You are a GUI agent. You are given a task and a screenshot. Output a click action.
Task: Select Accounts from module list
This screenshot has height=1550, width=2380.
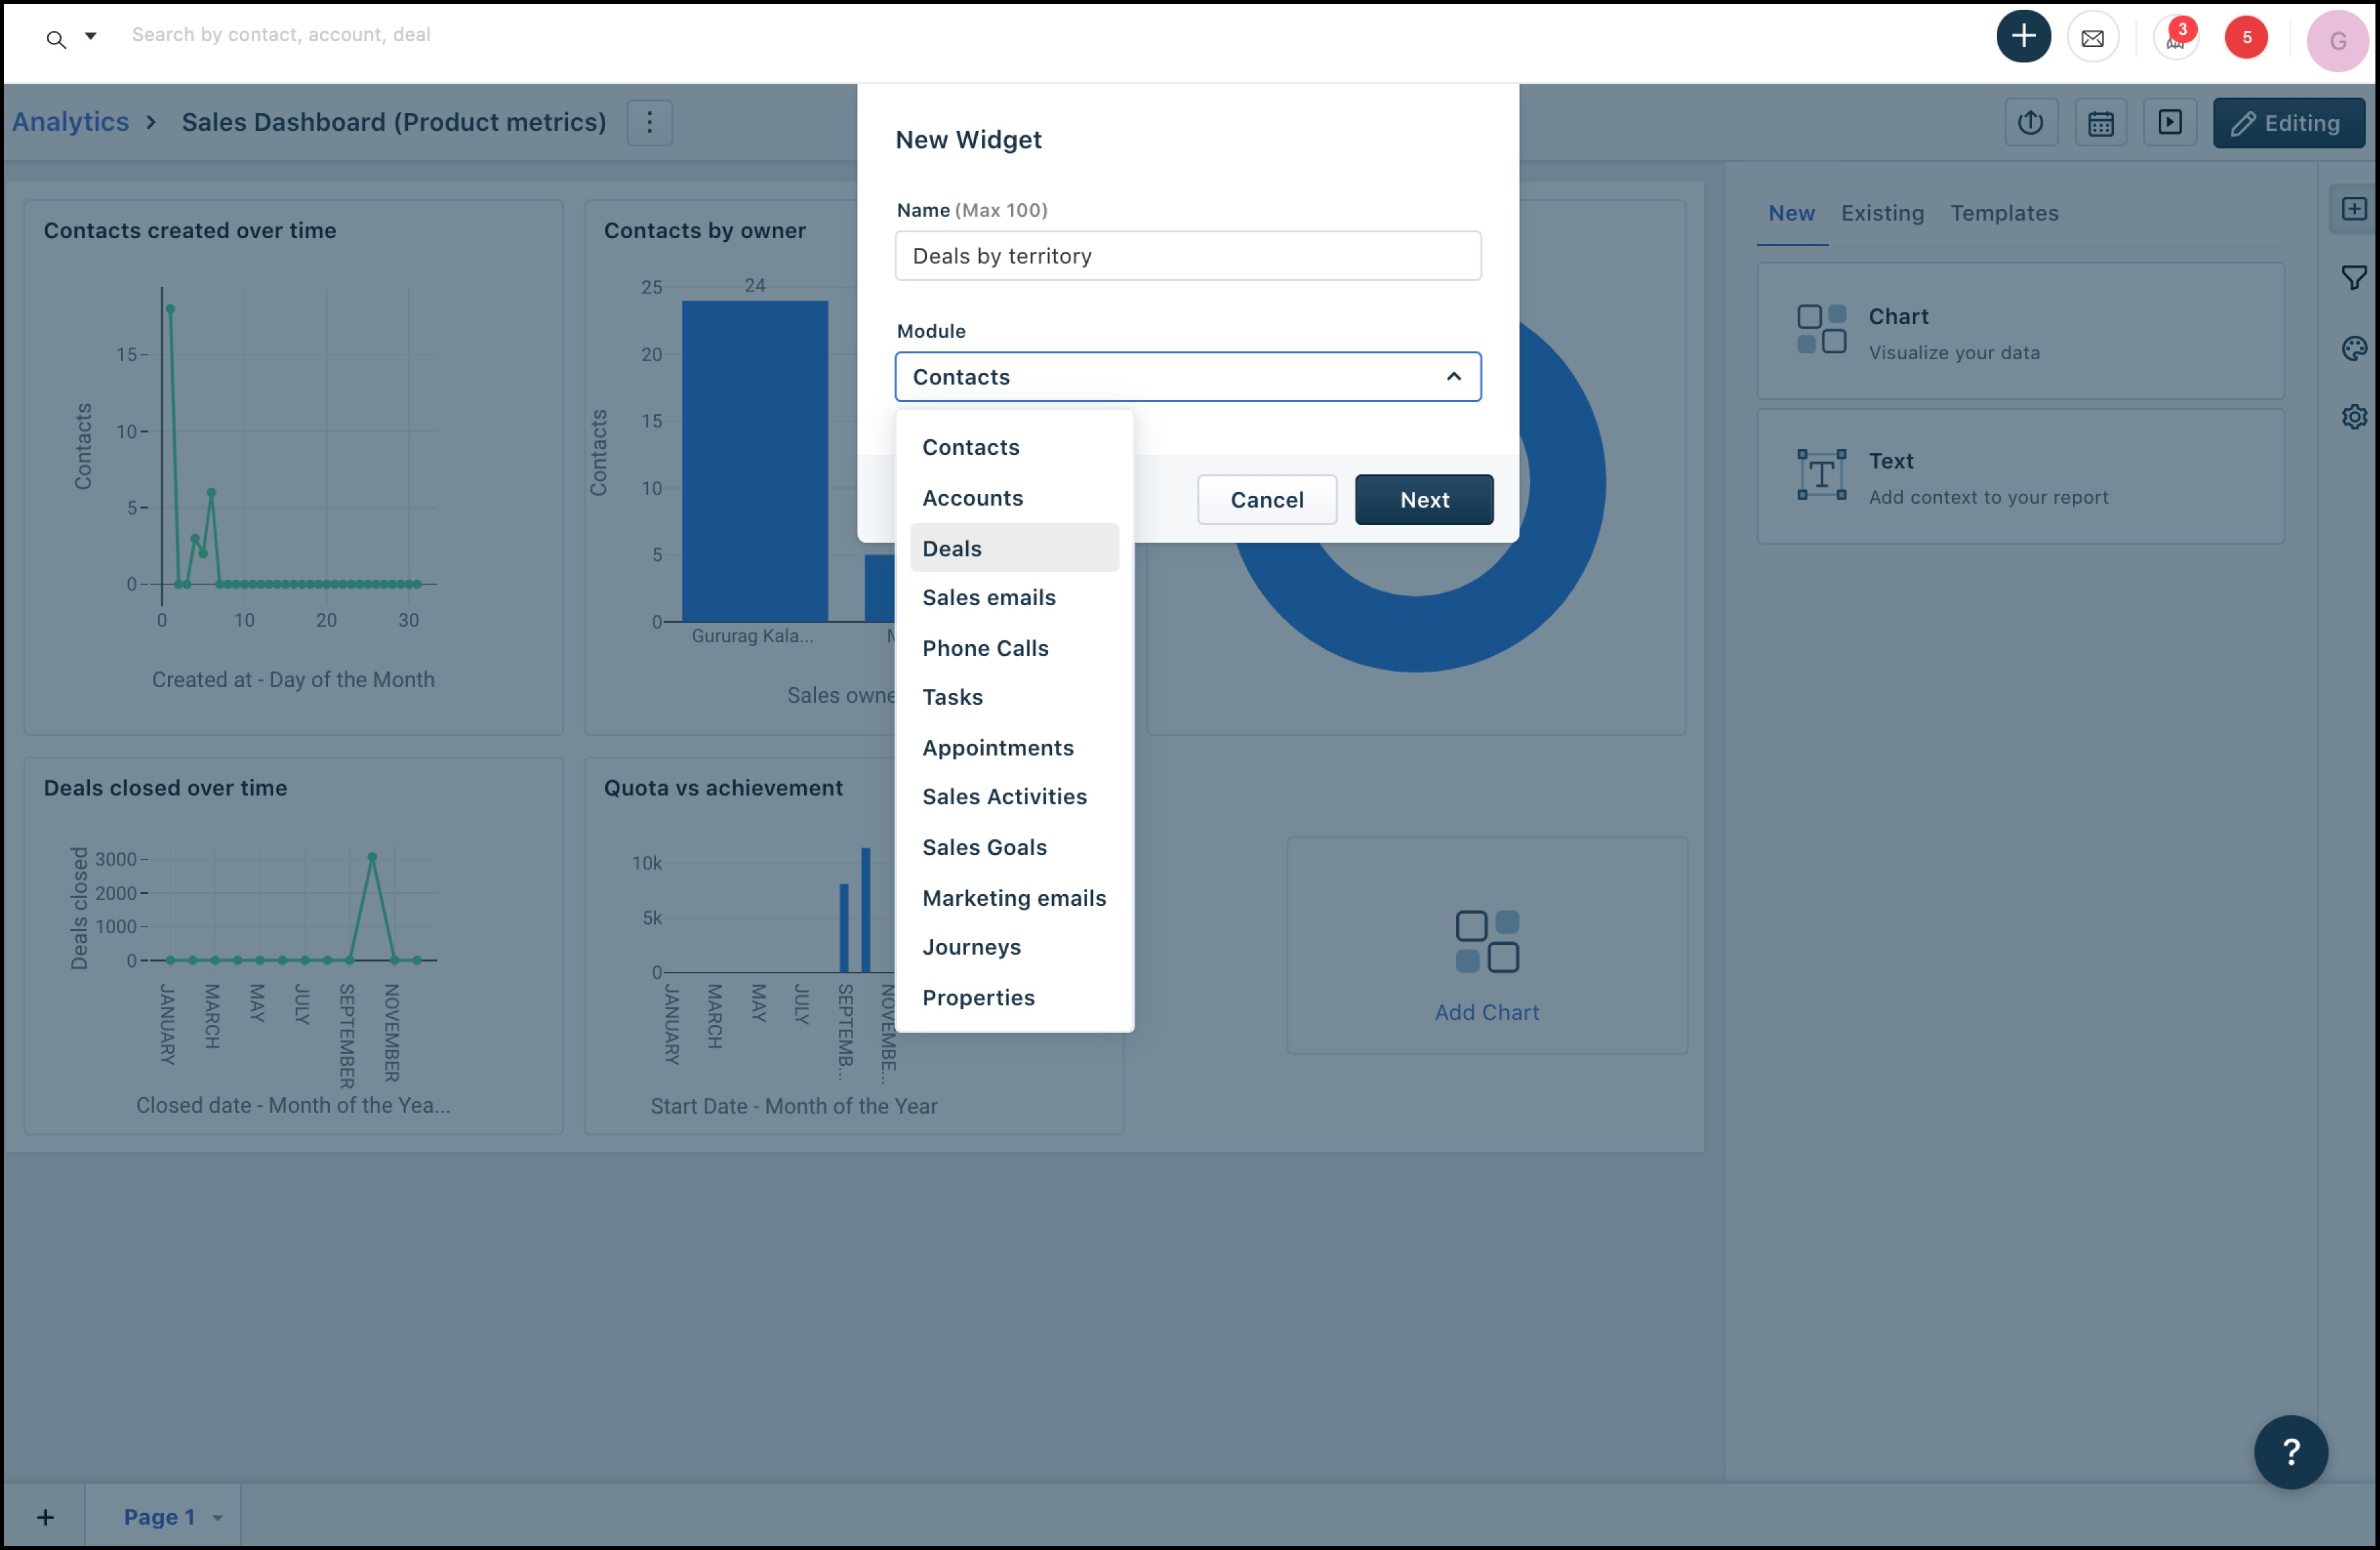[1014, 498]
